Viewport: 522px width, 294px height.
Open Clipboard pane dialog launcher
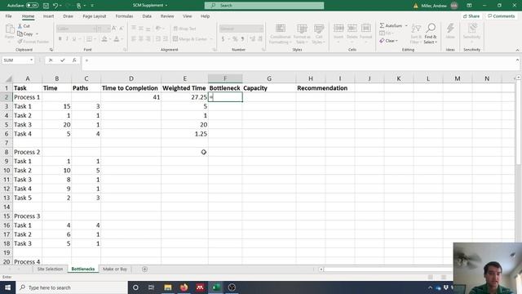tap(51, 50)
